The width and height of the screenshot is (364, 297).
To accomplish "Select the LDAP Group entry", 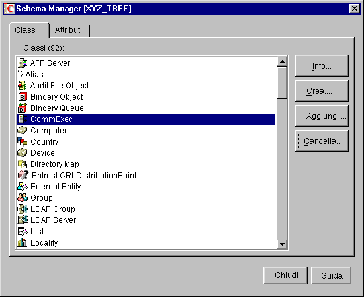I will pyautogui.click(x=53, y=209).
